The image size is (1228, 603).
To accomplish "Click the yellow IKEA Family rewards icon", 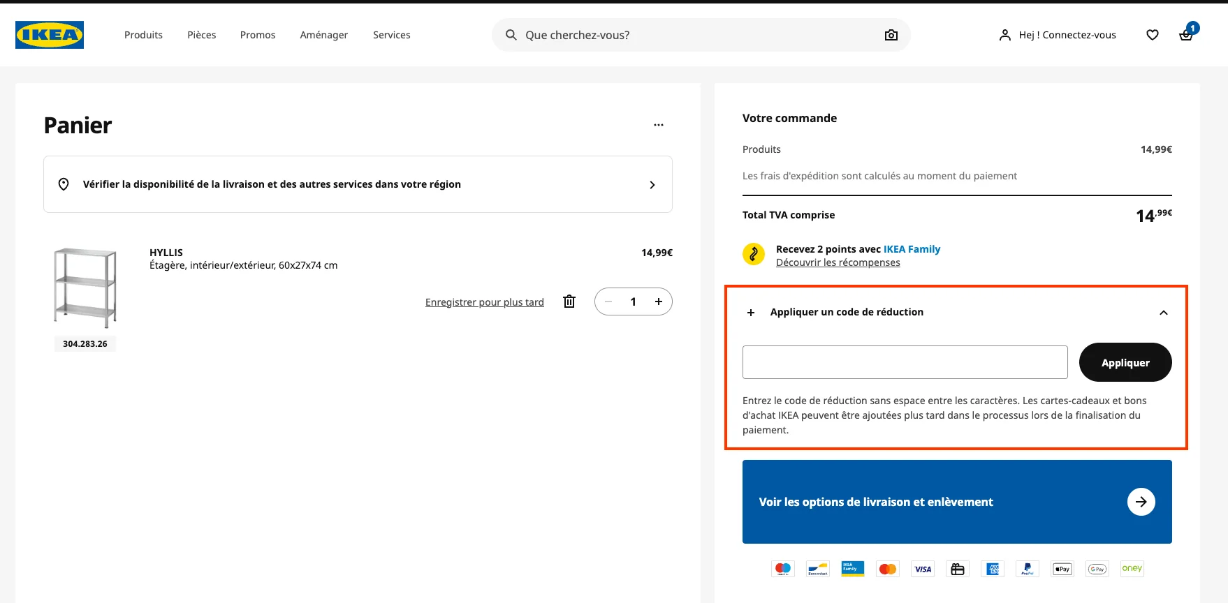I will coord(753,254).
